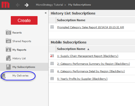Click MicroStrategy Tutorial in the breadcrumb
The image size is (135, 106).
(49, 5)
